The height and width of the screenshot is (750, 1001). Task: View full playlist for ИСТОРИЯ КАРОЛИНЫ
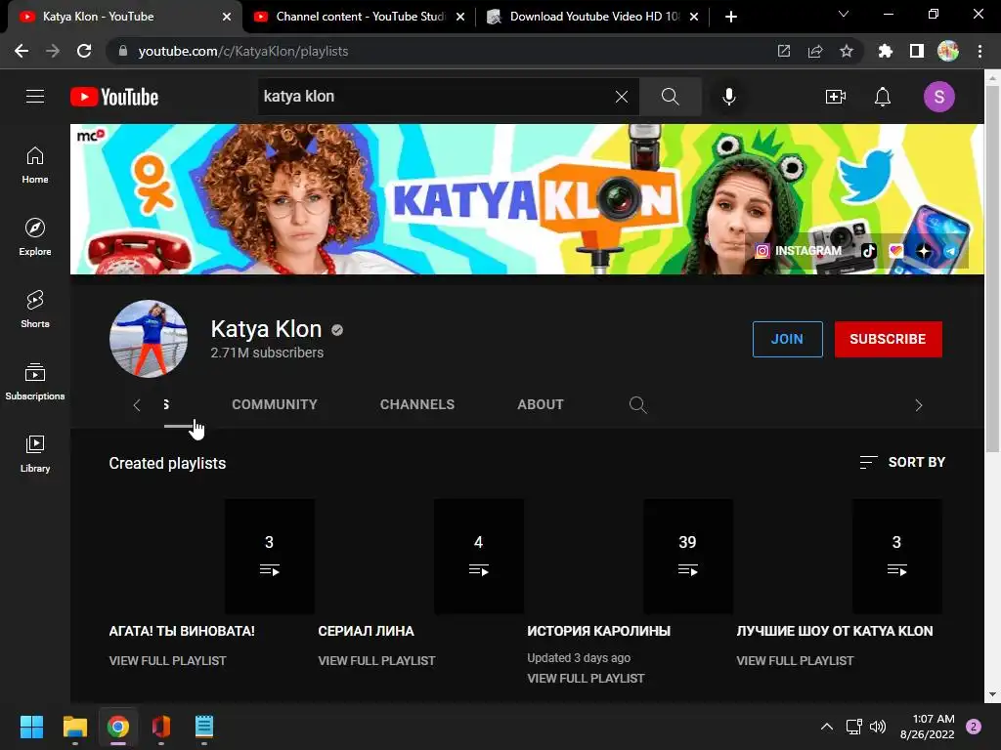(x=586, y=678)
